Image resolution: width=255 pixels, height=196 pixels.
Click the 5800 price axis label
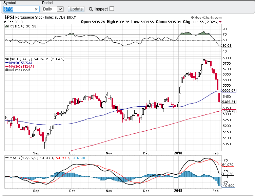[x=227, y=58]
